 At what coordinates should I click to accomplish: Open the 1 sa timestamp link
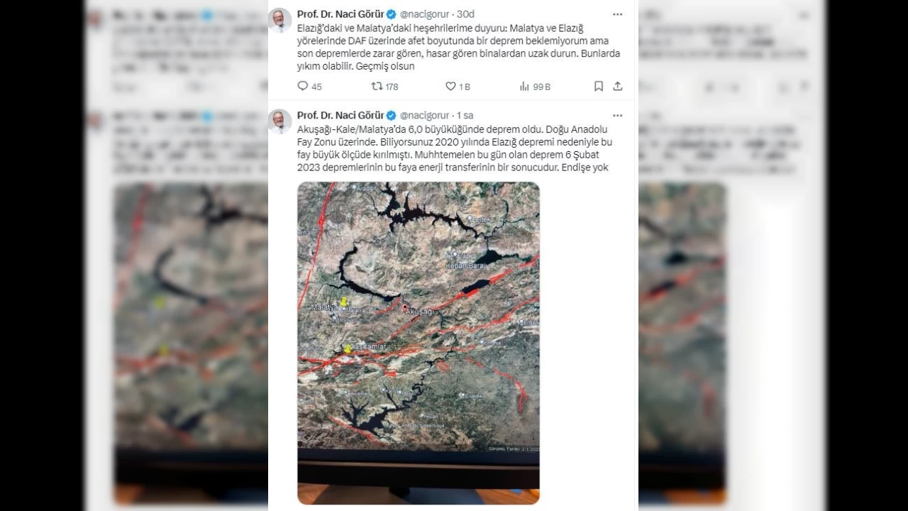point(465,115)
